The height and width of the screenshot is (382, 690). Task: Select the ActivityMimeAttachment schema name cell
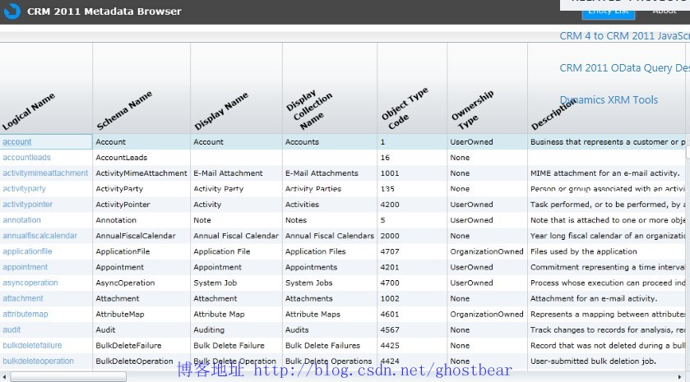click(141, 173)
